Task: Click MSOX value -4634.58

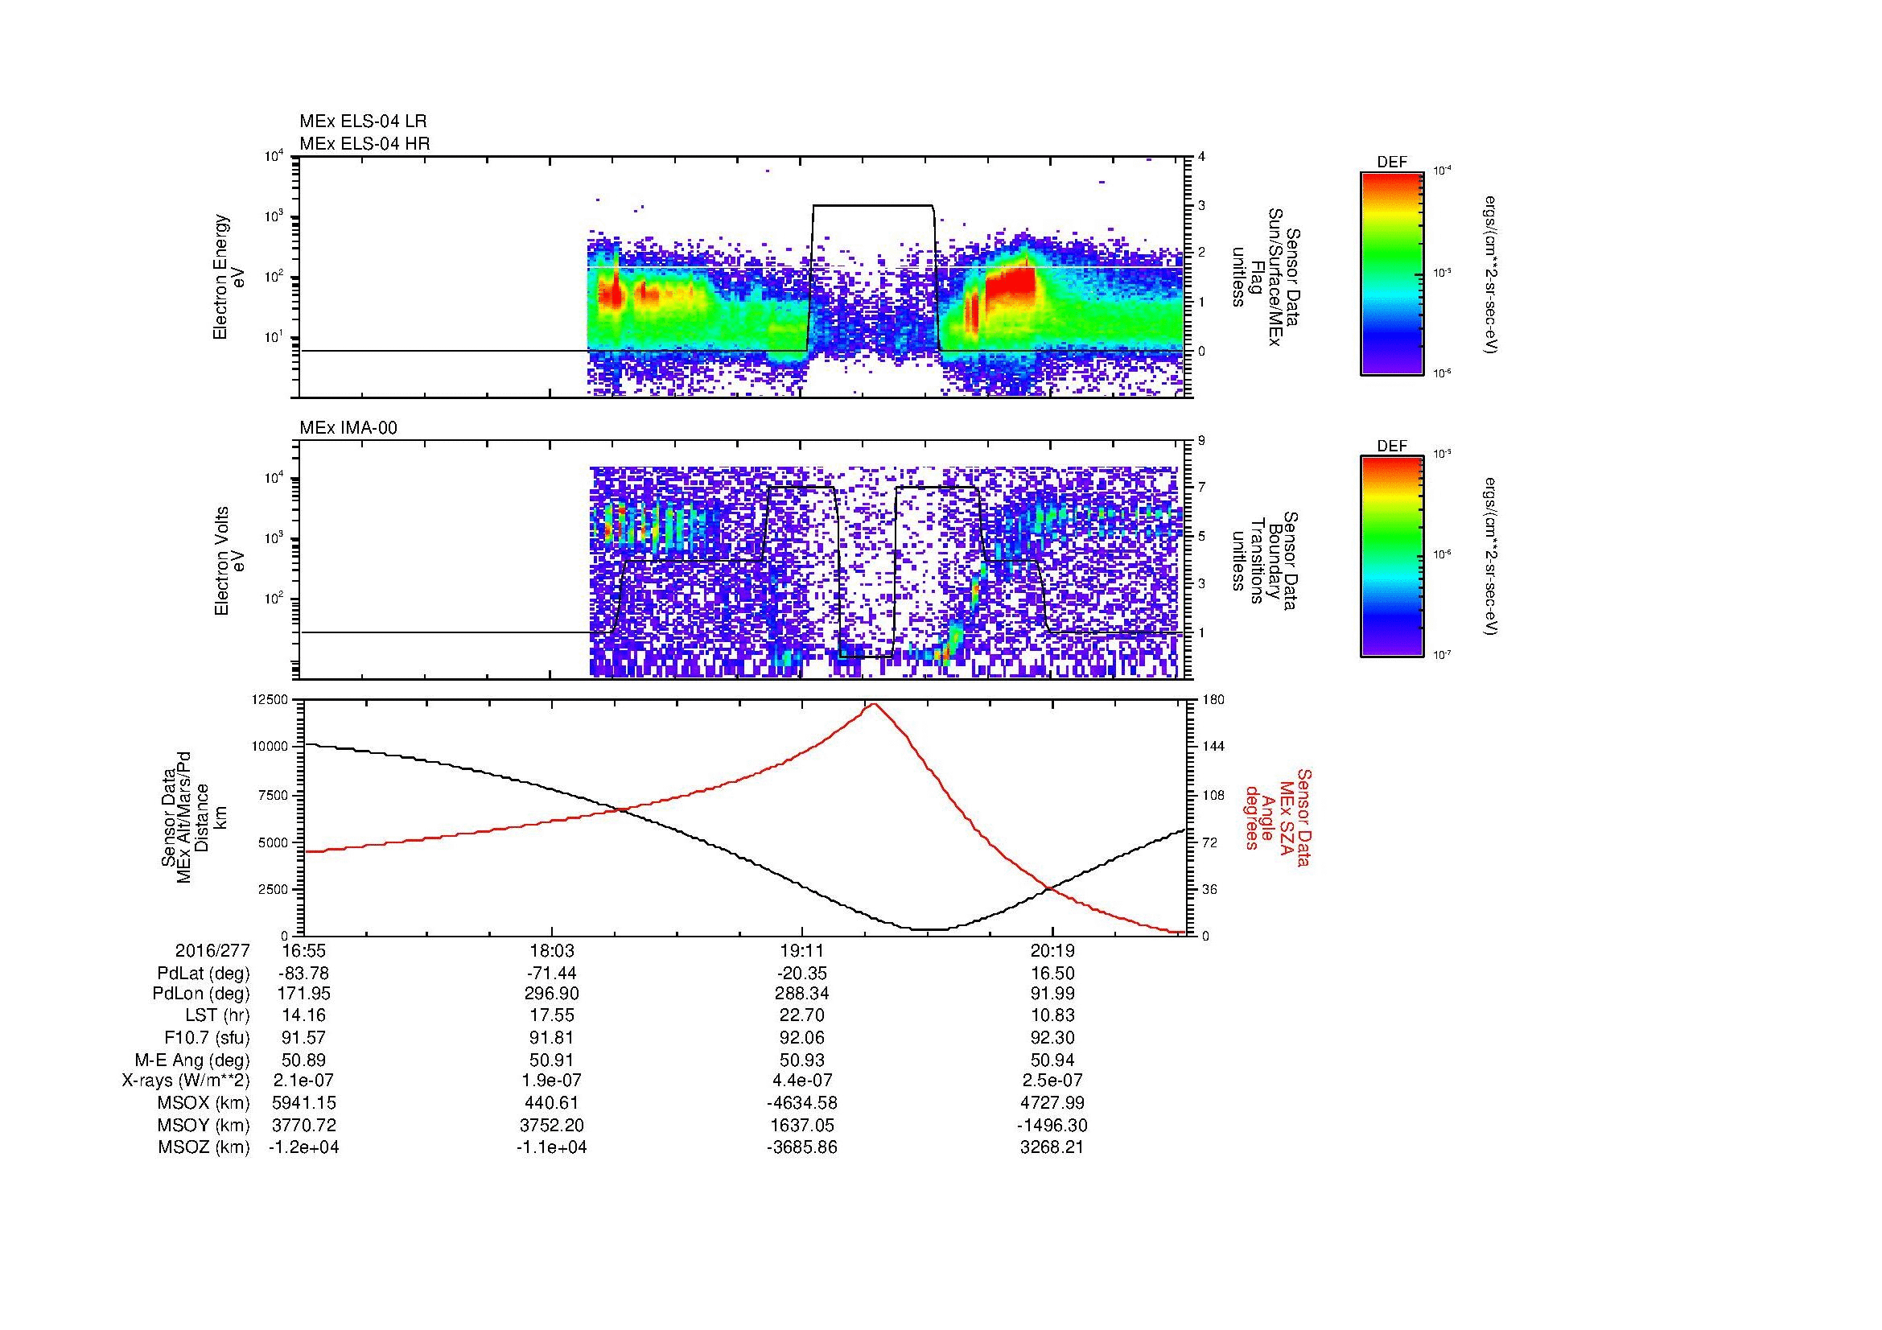Action: tap(801, 1103)
